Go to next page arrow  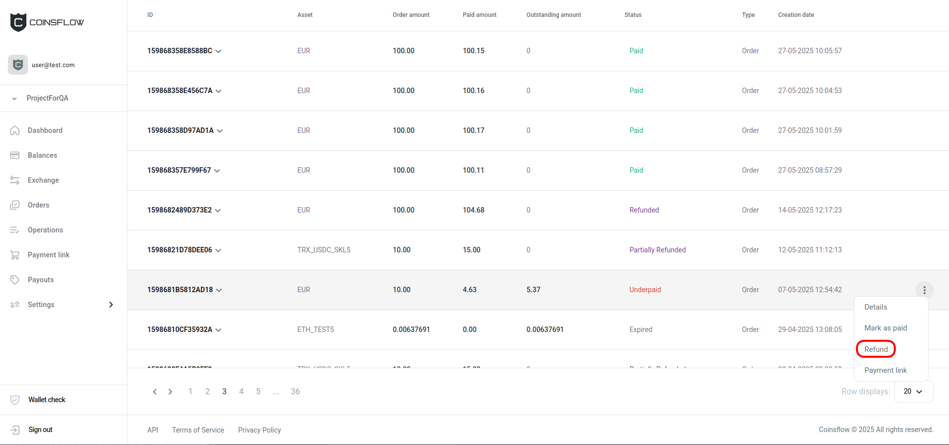tap(170, 392)
